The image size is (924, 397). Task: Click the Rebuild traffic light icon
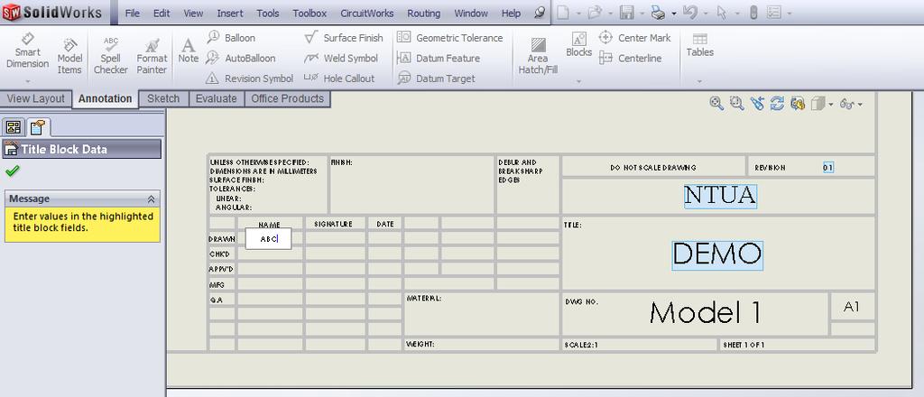[x=753, y=13]
